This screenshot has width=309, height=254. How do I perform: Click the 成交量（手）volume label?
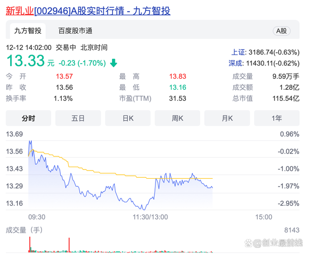(x=24, y=230)
